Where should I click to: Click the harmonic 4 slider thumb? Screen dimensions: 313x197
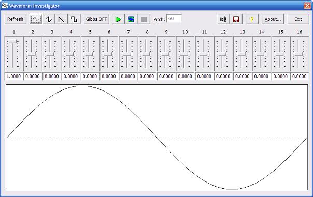point(69,54)
